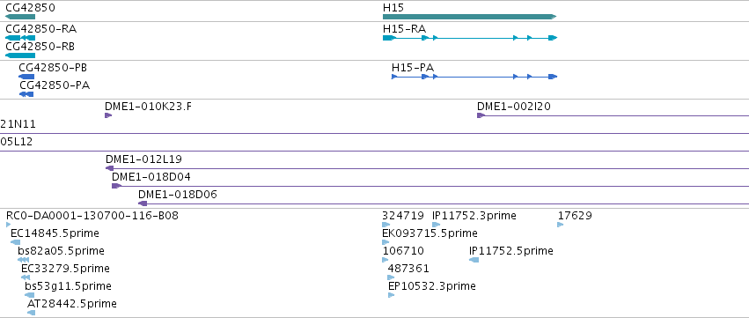749x318 pixels.
Task: Click the DME1-018D04 clone marker
Action: (x=116, y=186)
